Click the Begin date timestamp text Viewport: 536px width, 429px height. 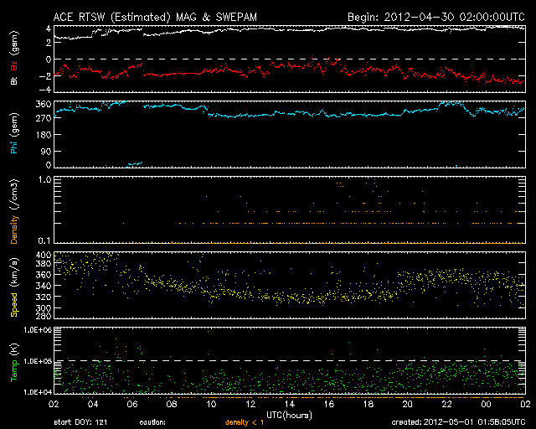433,17
